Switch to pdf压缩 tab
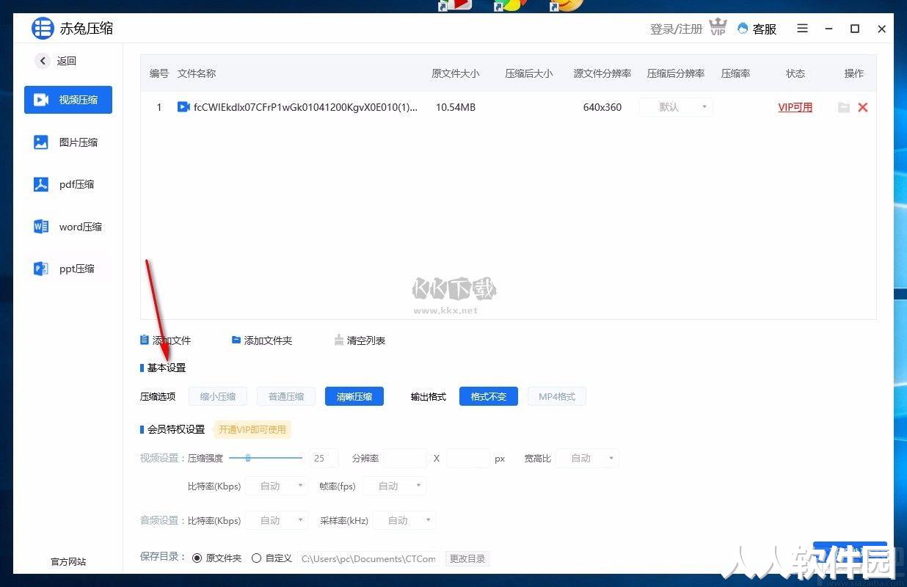 click(x=68, y=184)
